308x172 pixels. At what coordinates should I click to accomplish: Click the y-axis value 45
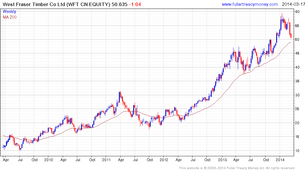click(297, 53)
